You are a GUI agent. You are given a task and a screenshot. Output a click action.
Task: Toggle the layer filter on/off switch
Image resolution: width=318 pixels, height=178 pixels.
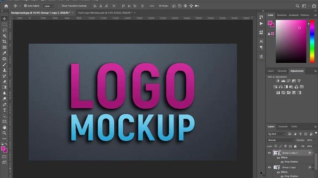coord(316,133)
